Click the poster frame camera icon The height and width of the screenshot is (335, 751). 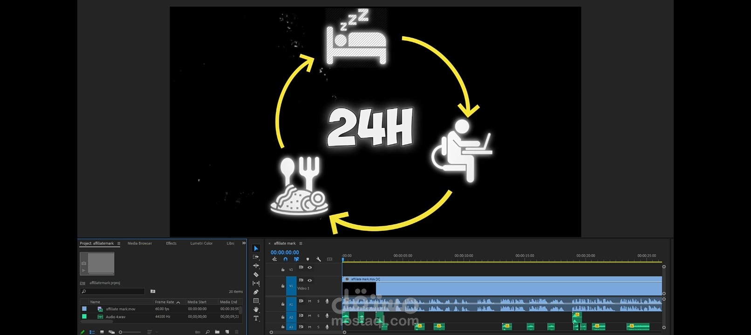[x=84, y=263]
